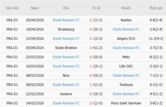Open the Paris Saint Germain team entry
The image size is (166, 107).
pos(126,103)
